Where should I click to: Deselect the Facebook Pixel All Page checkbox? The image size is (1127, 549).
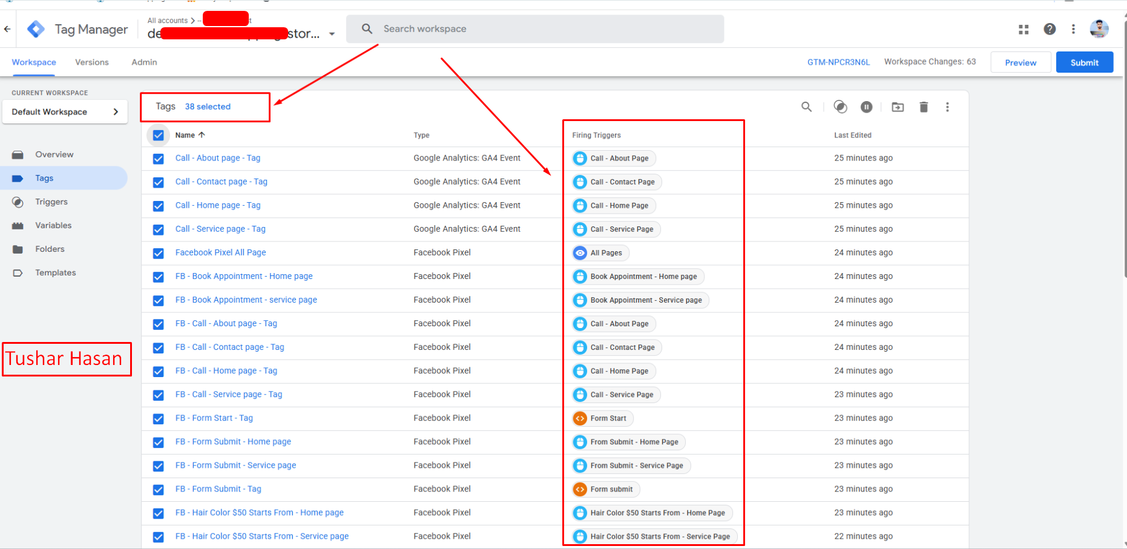(x=158, y=253)
